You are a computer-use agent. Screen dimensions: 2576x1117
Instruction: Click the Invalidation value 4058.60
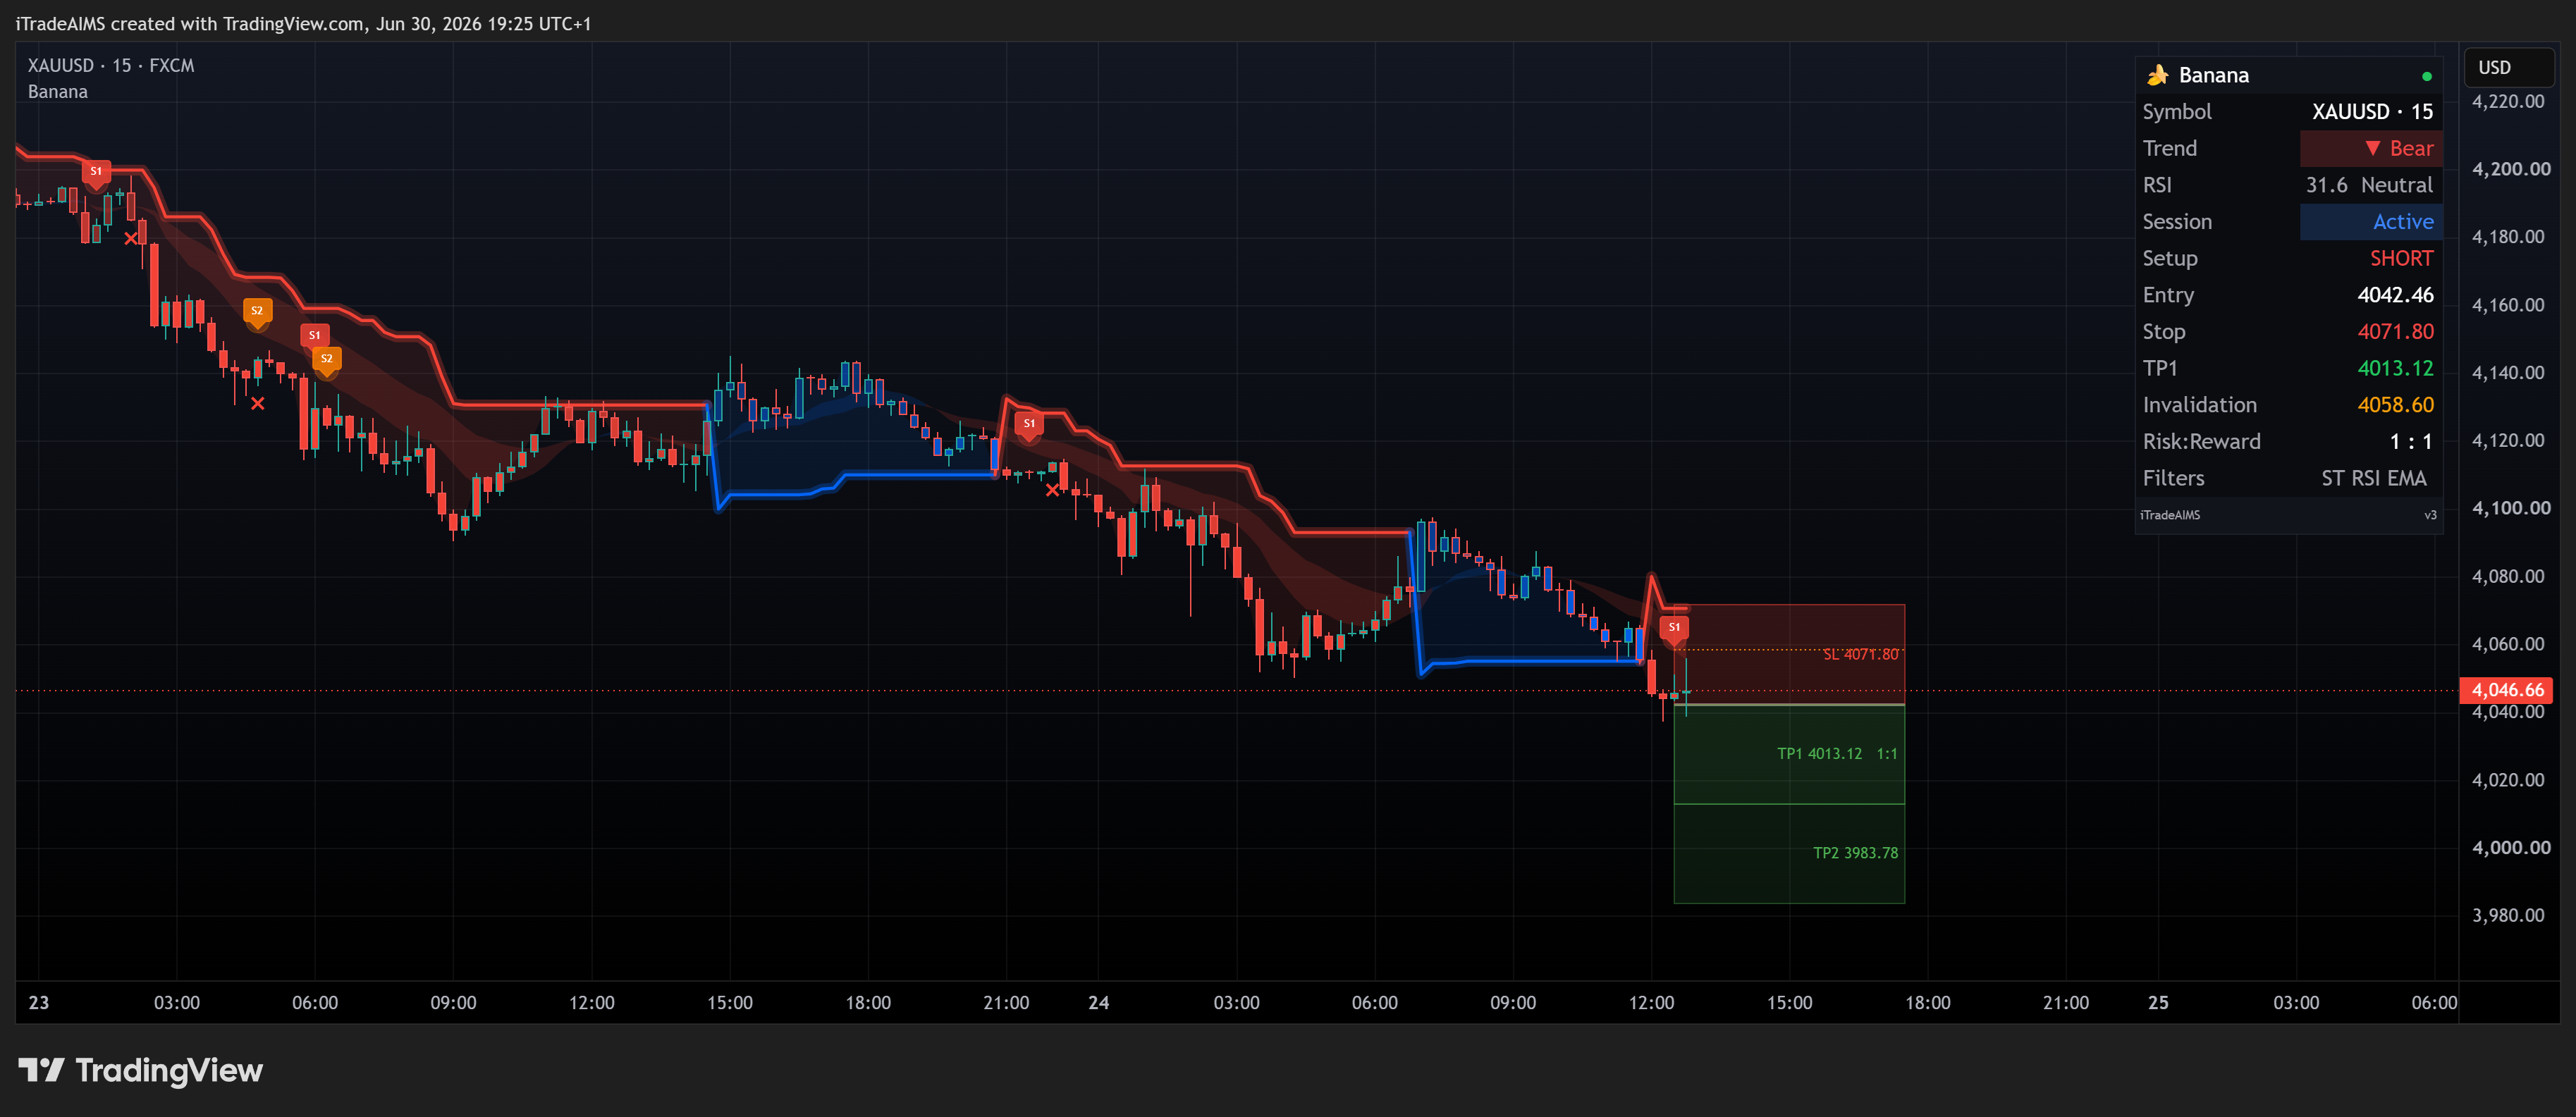click(x=2395, y=405)
